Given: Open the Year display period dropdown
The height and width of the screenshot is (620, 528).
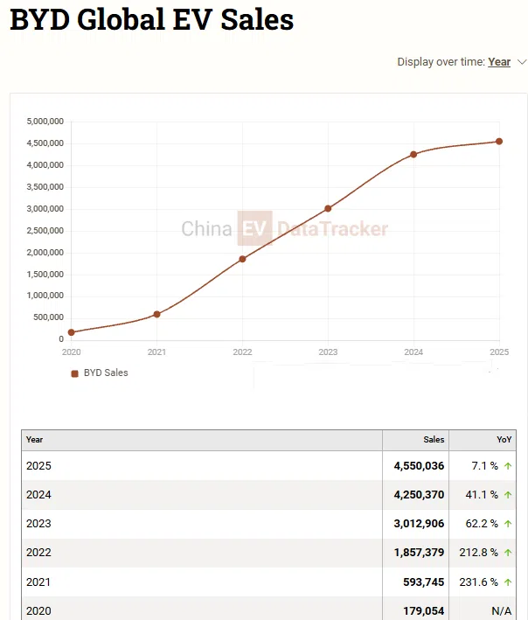Looking at the screenshot, I should click(499, 62).
